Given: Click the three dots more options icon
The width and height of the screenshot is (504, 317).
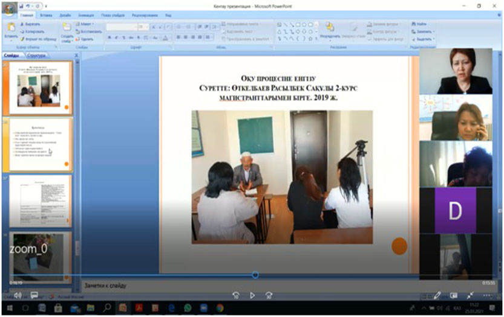Looking at the screenshot, I should [487, 295].
